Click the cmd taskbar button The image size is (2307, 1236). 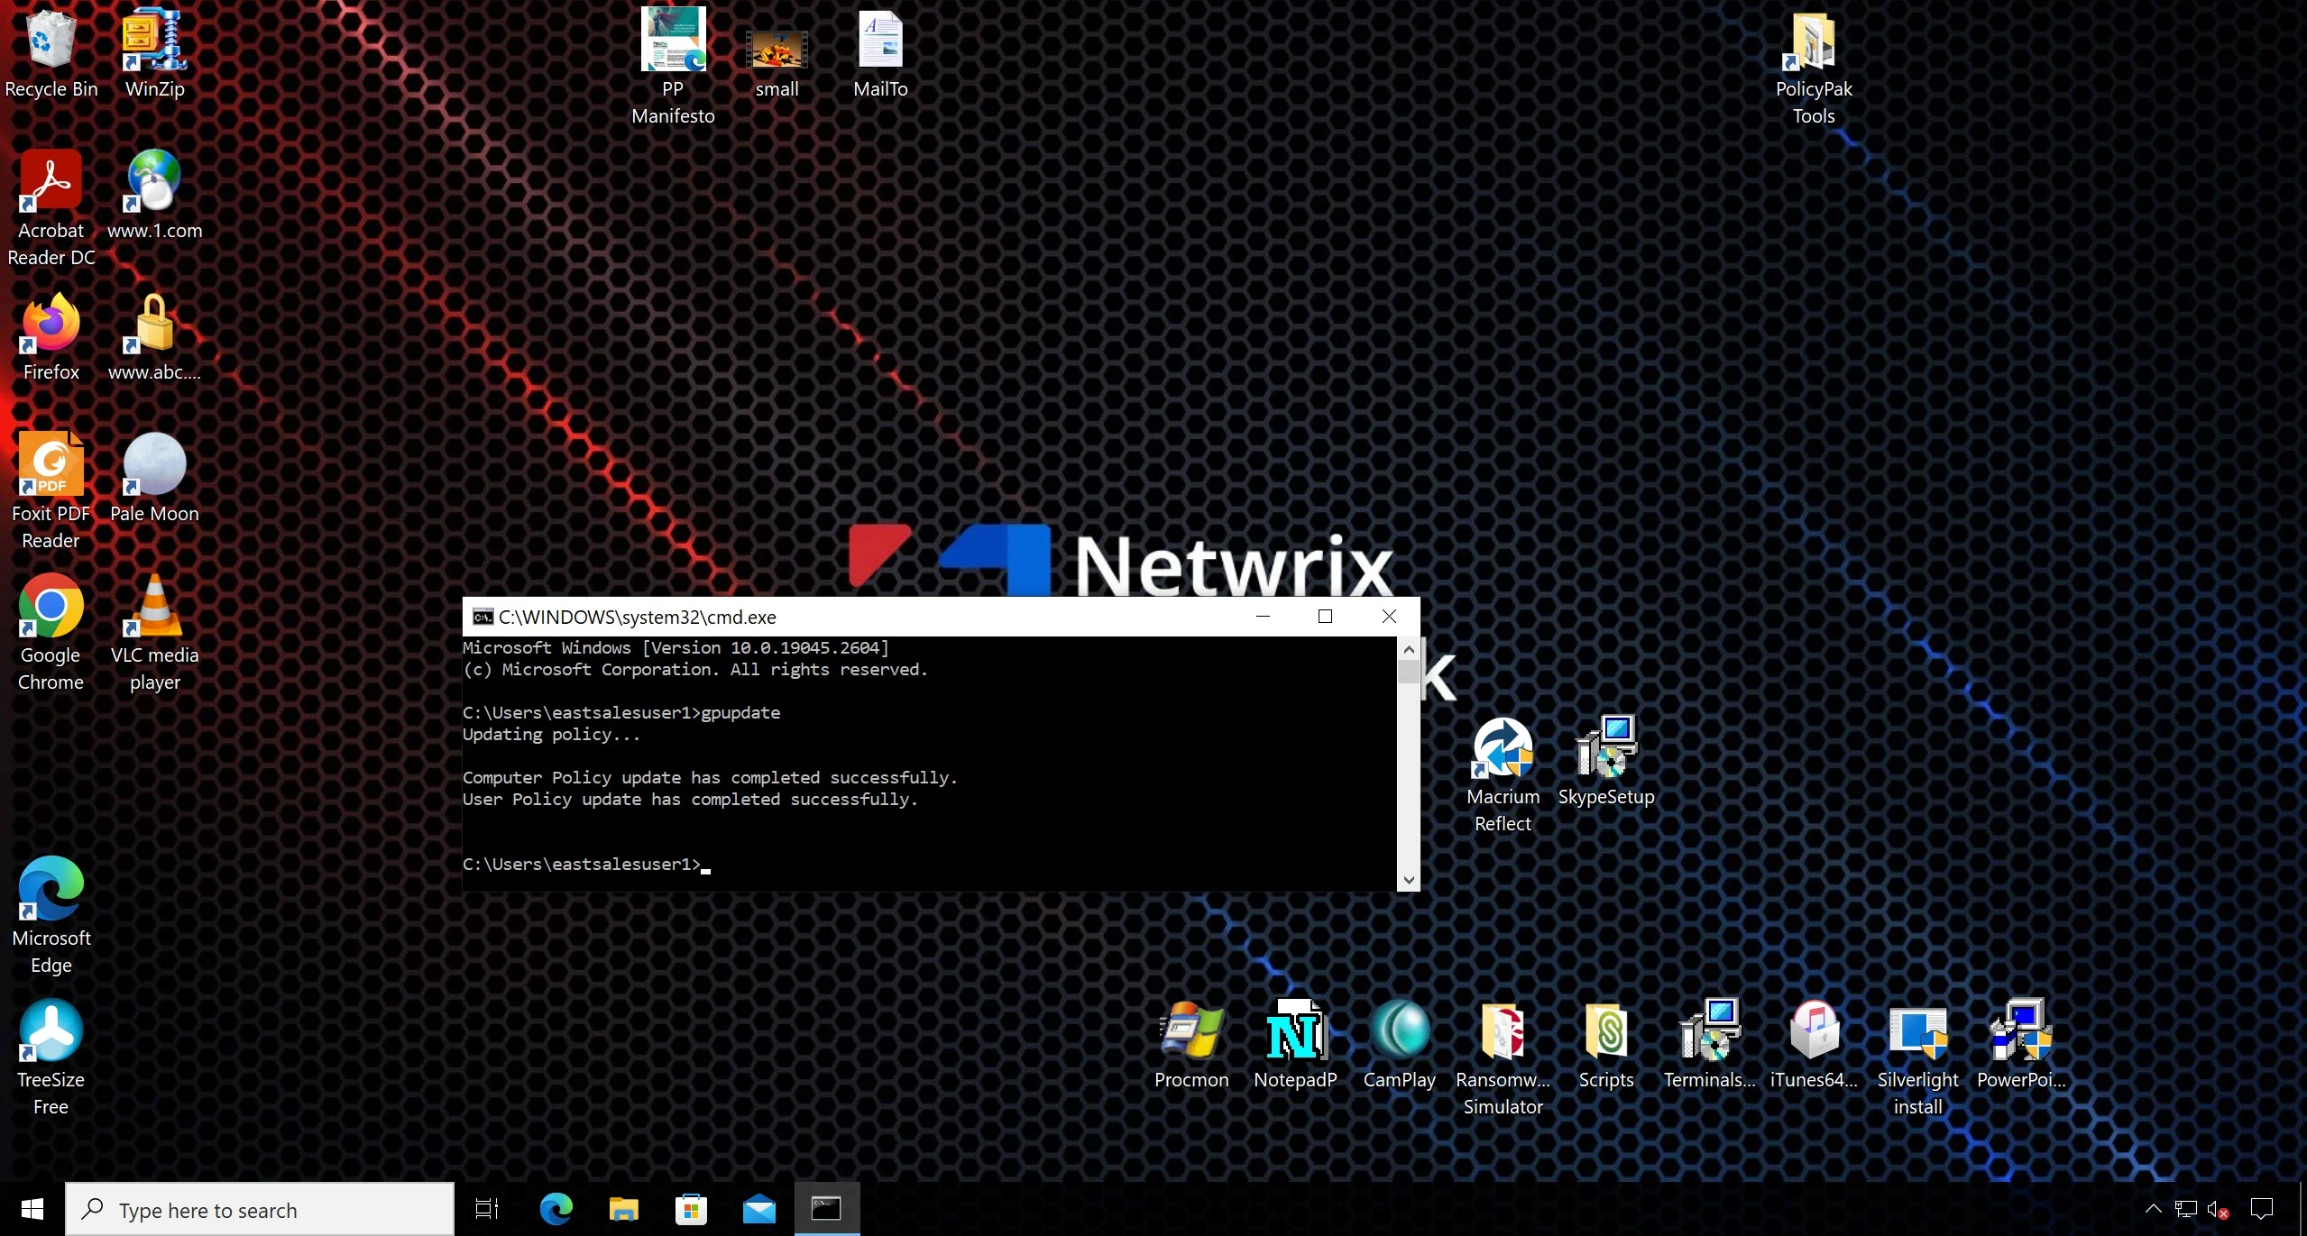(x=826, y=1209)
